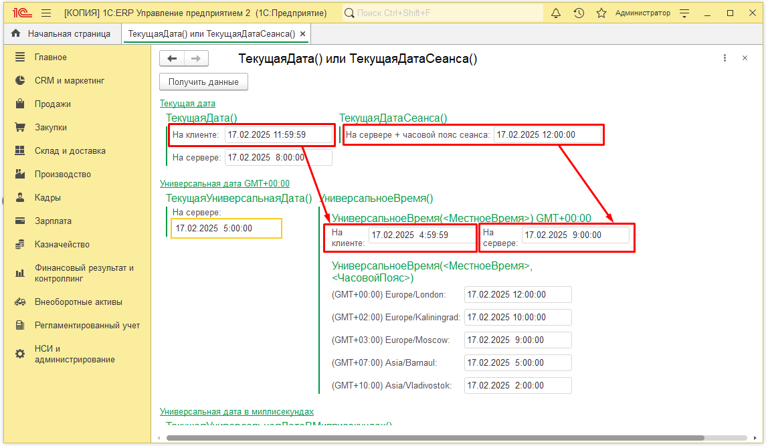Open favorites star icon
766x446 pixels.
tap(601, 13)
